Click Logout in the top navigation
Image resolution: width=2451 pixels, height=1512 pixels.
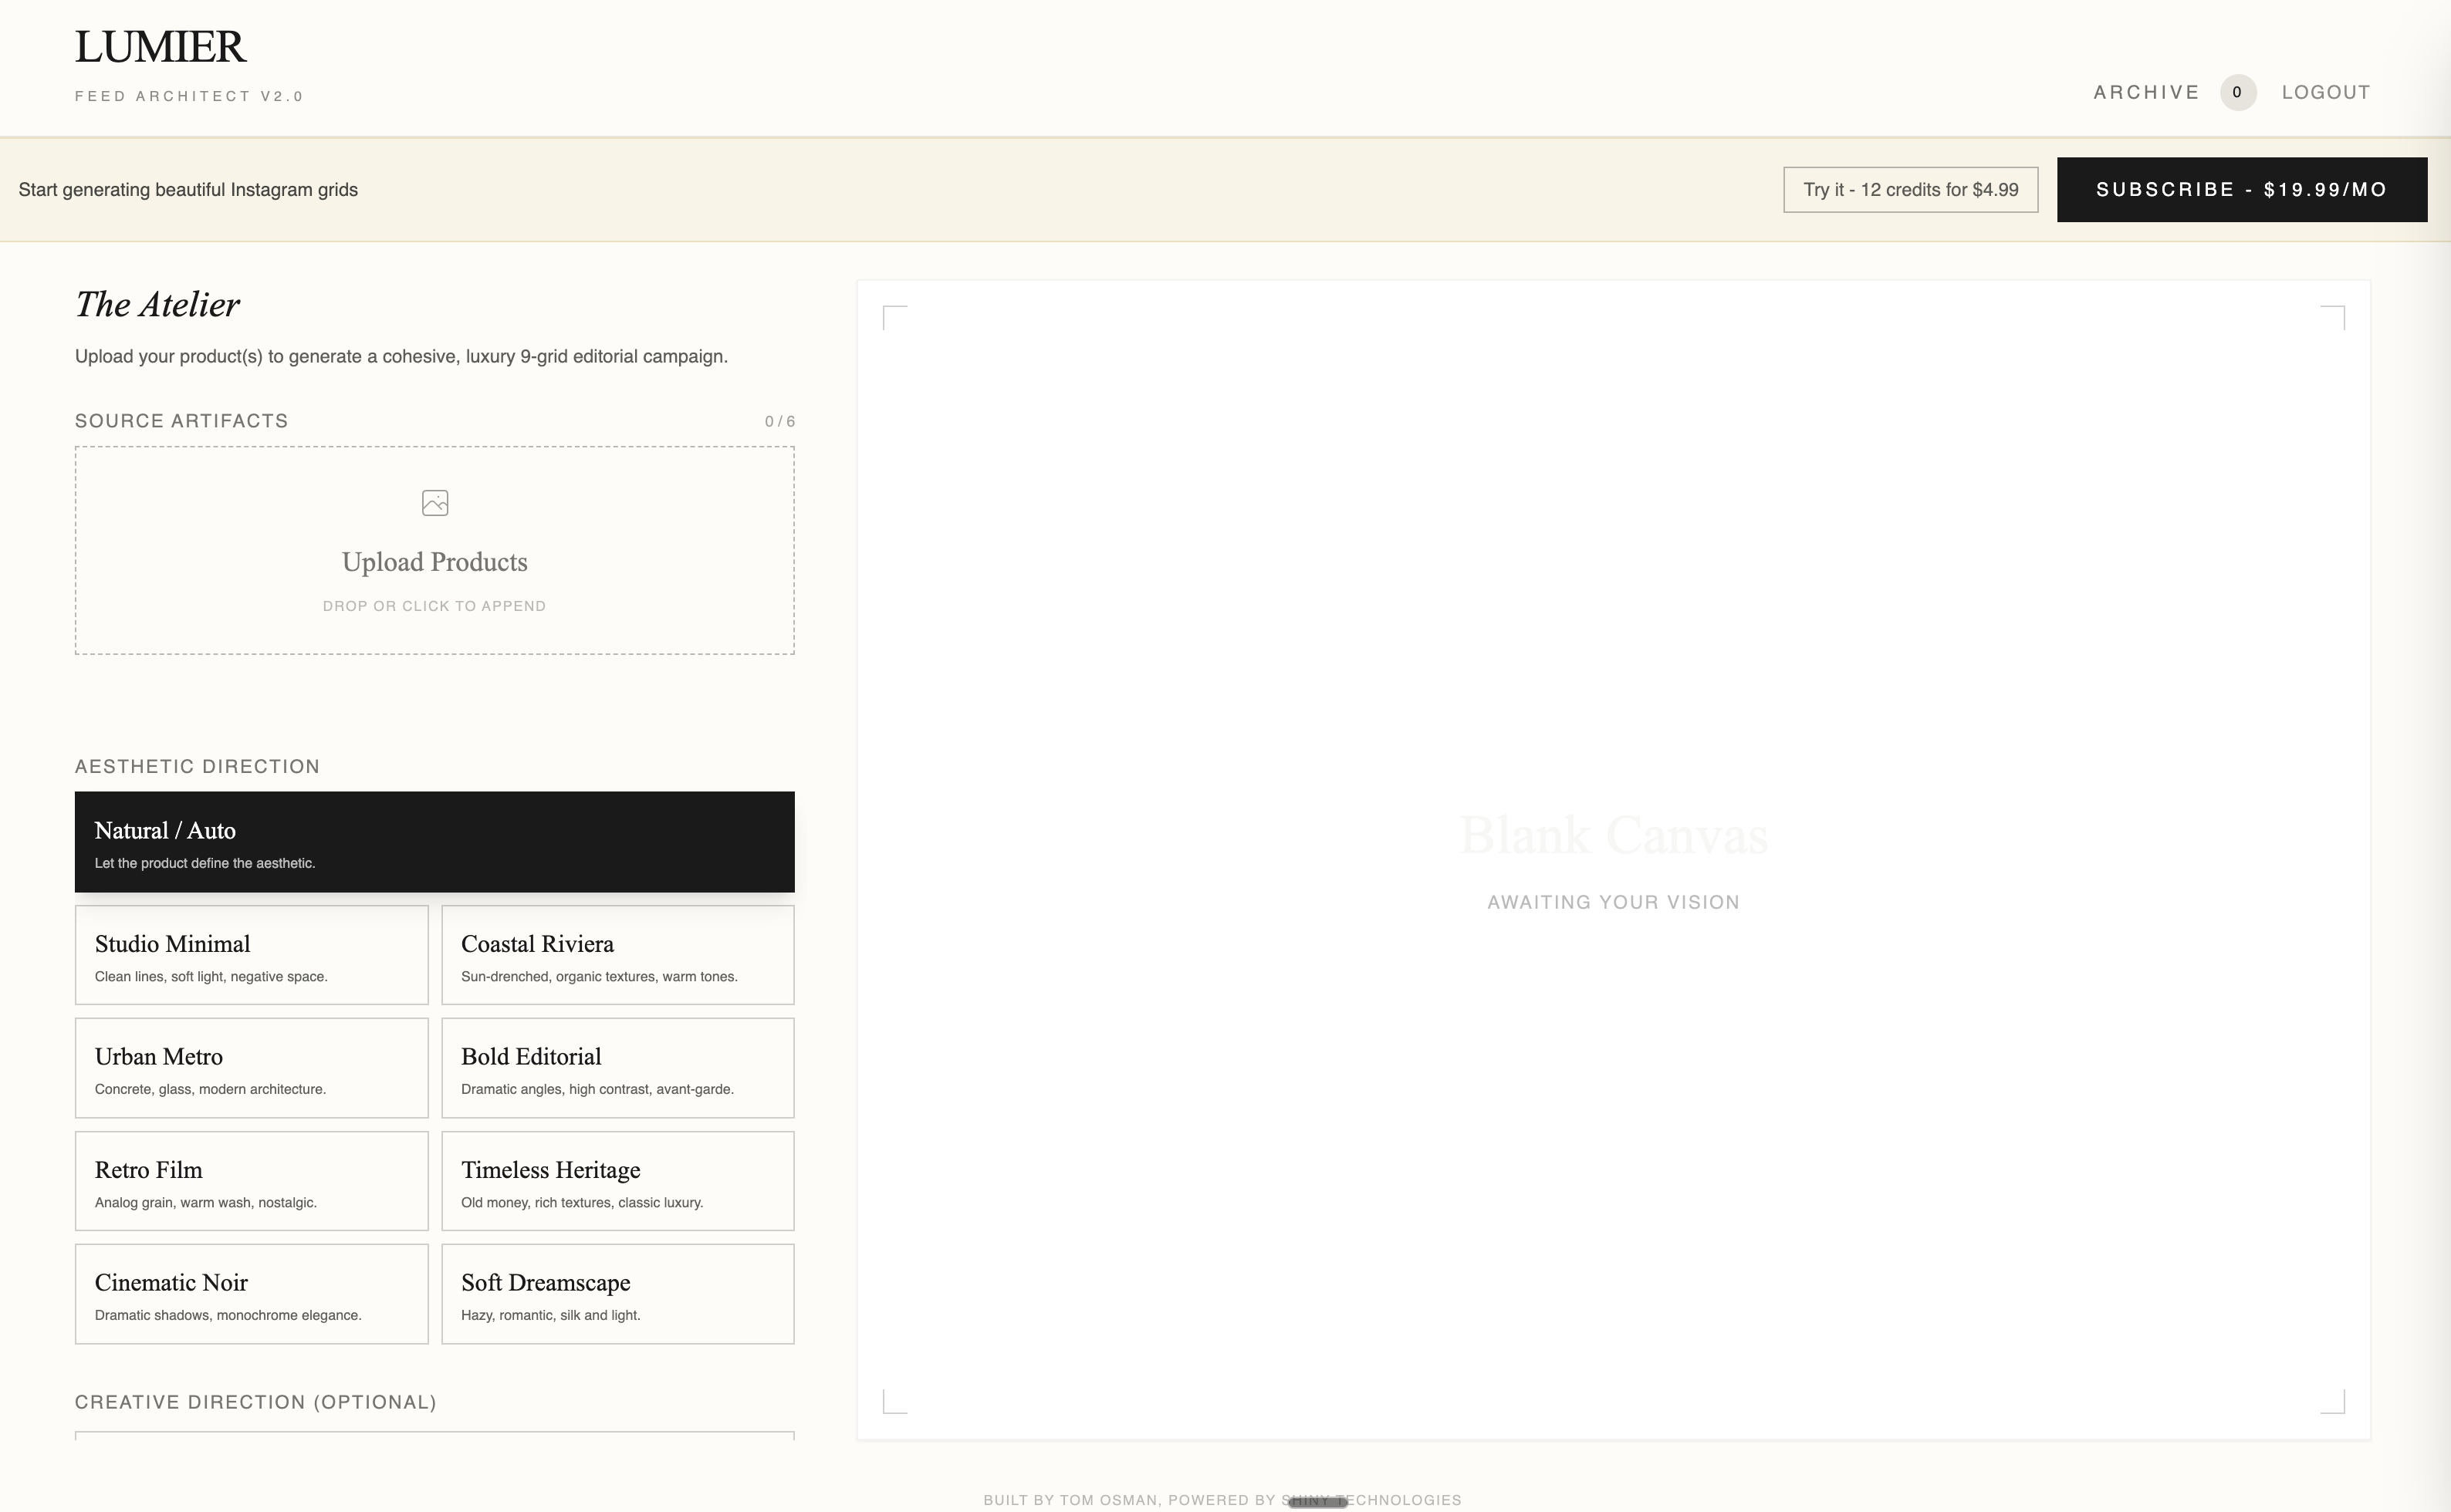(2326, 92)
